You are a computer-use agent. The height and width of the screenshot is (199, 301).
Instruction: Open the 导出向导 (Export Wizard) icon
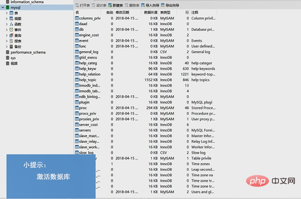point(163,6)
